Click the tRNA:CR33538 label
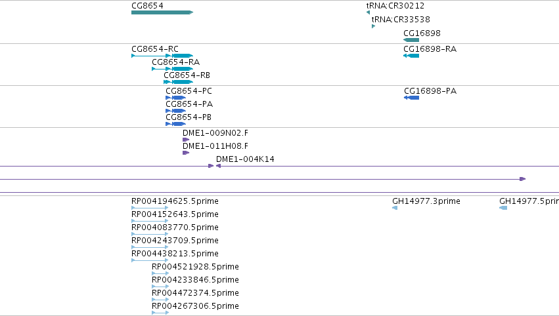The image size is (559, 316). pyautogui.click(x=401, y=19)
